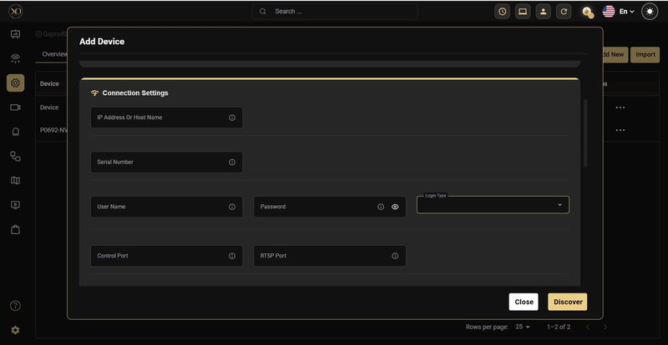Select the highlighted settings gear in sidebar
The width and height of the screenshot is (668, 345).
(x=15, y=82)
